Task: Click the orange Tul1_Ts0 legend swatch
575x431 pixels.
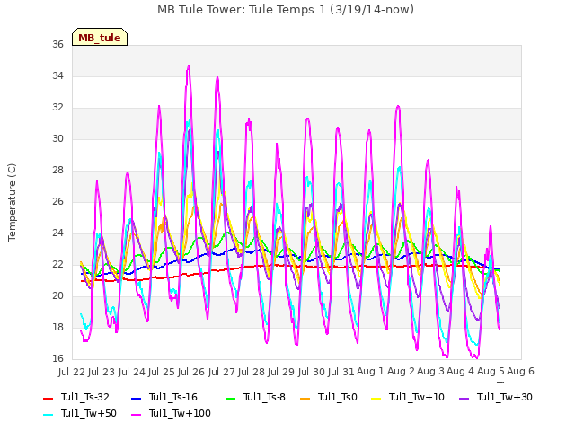Action: [305, 398]
